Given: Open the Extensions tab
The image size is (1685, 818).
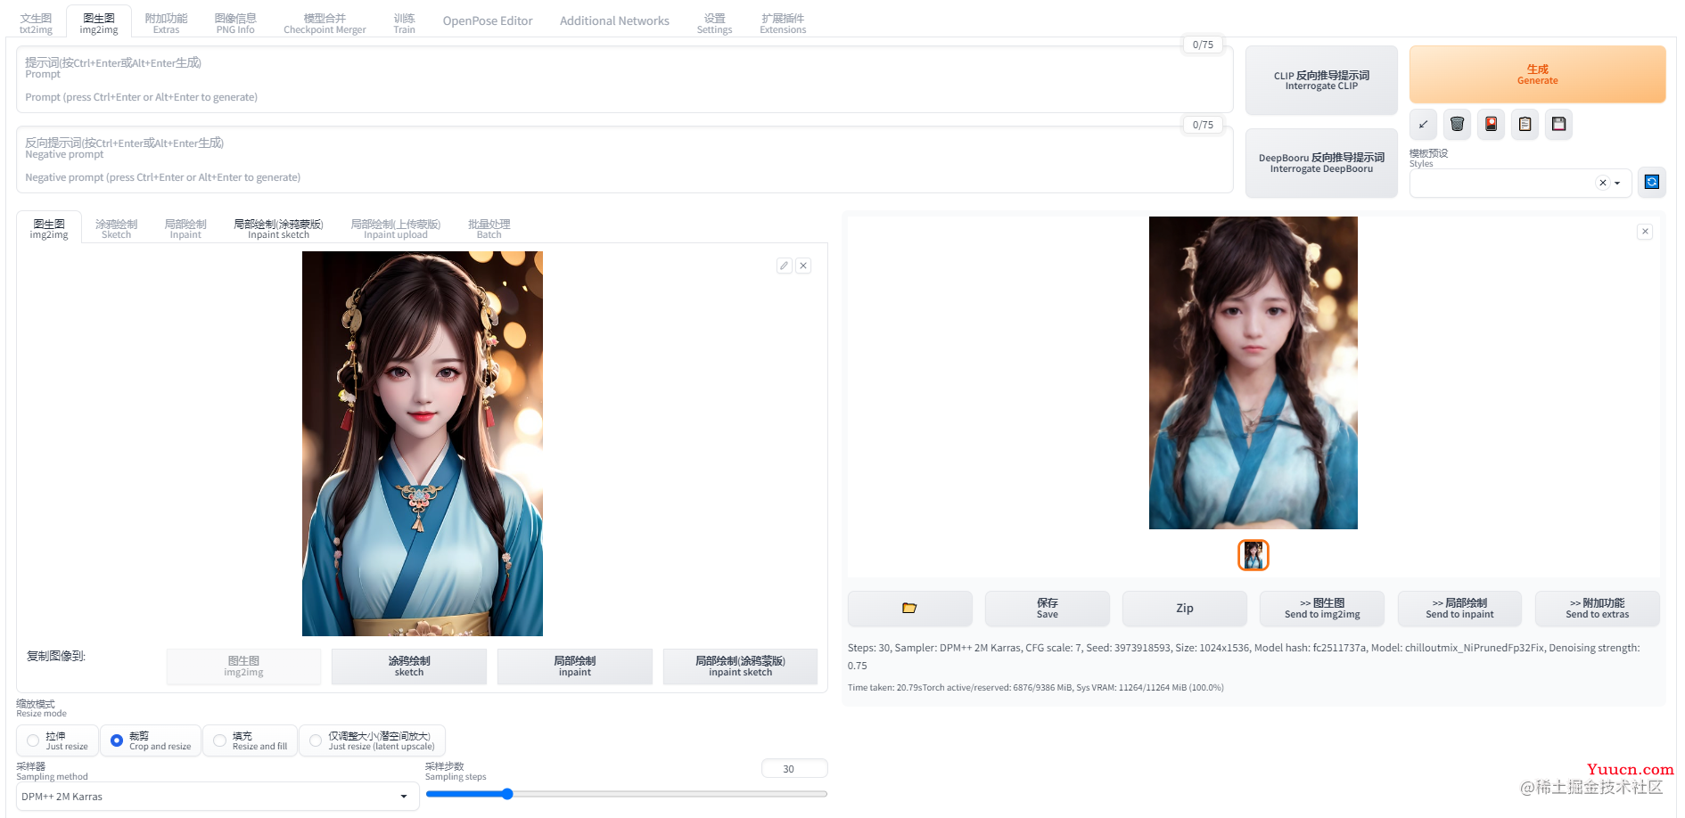Looking at the screenshot, I should tap(783, 23).
